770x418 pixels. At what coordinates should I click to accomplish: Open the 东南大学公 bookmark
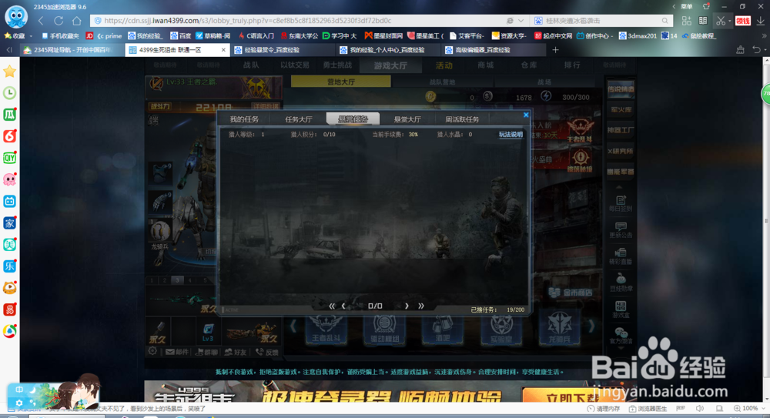(x=299, y=36)
